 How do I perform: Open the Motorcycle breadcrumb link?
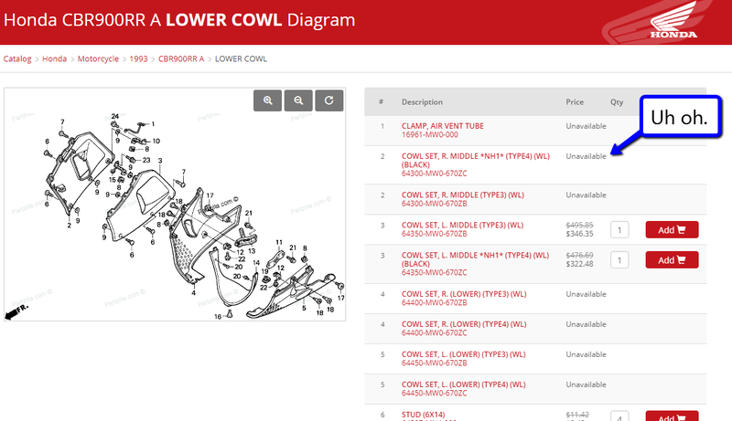[98, 58]
